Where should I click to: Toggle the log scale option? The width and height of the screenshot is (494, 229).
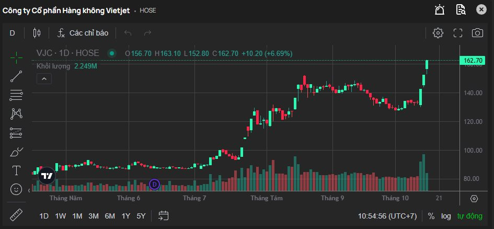pyautogui.click(x=446, y=216)
